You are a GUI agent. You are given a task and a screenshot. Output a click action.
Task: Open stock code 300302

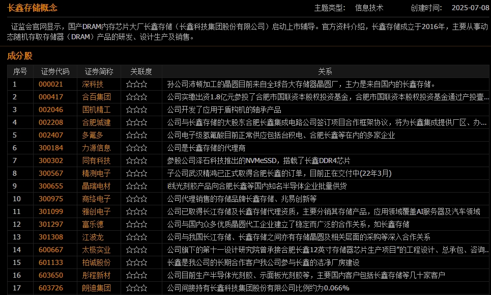51,160
